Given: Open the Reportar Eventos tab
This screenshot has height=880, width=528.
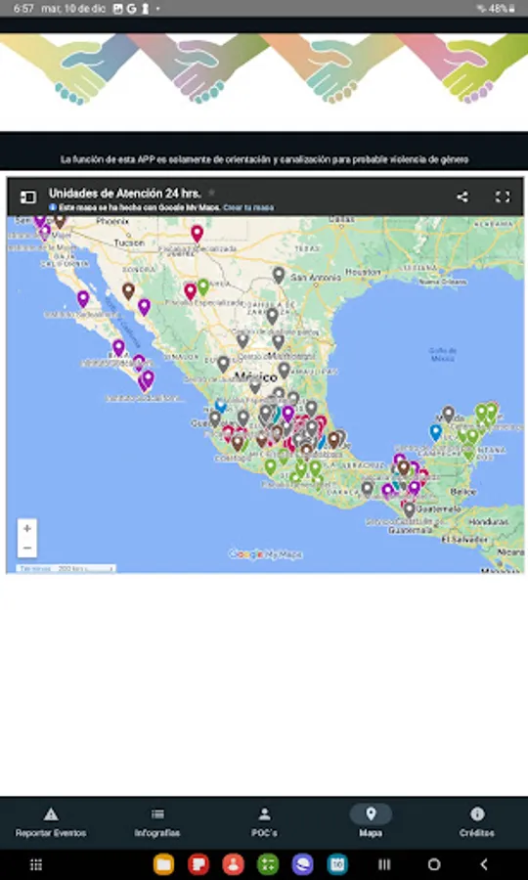Looking at the screenshot, I should (51, 822).
